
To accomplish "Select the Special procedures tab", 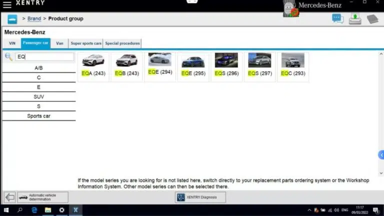I will click(122, 43).
